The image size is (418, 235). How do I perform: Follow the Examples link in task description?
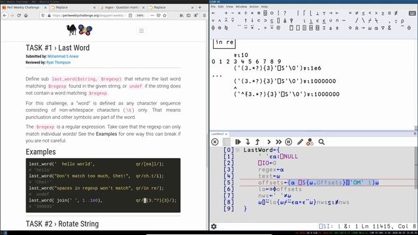(x=106, y=134)
